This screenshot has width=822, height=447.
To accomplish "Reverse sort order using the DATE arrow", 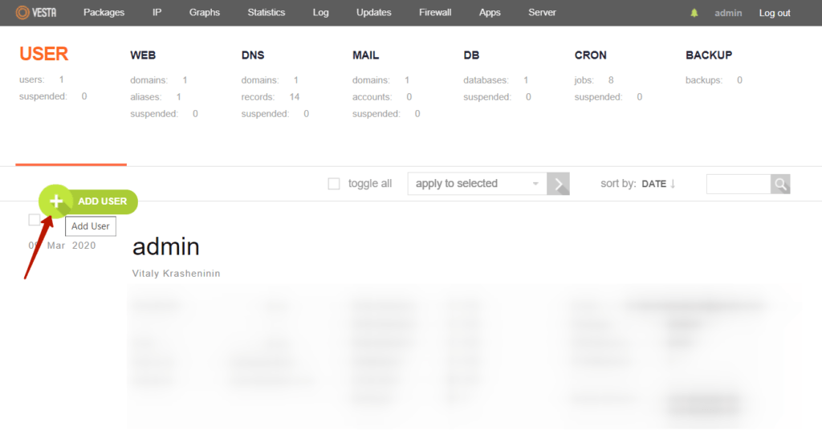I will tap(673, 184).
